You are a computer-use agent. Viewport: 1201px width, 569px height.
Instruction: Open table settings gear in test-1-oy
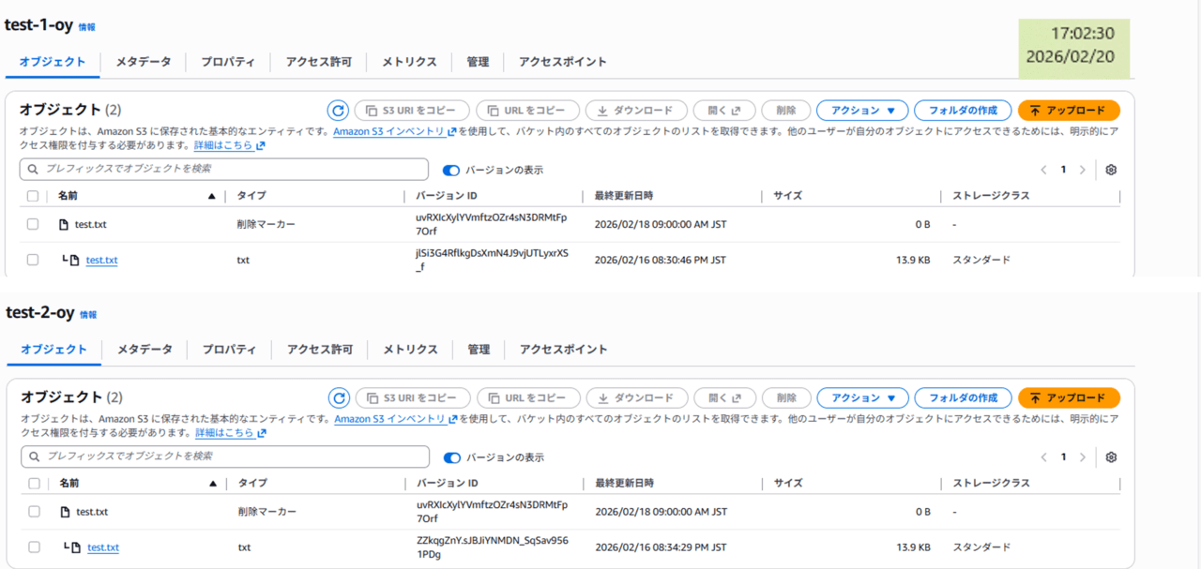click(1111, 170)
